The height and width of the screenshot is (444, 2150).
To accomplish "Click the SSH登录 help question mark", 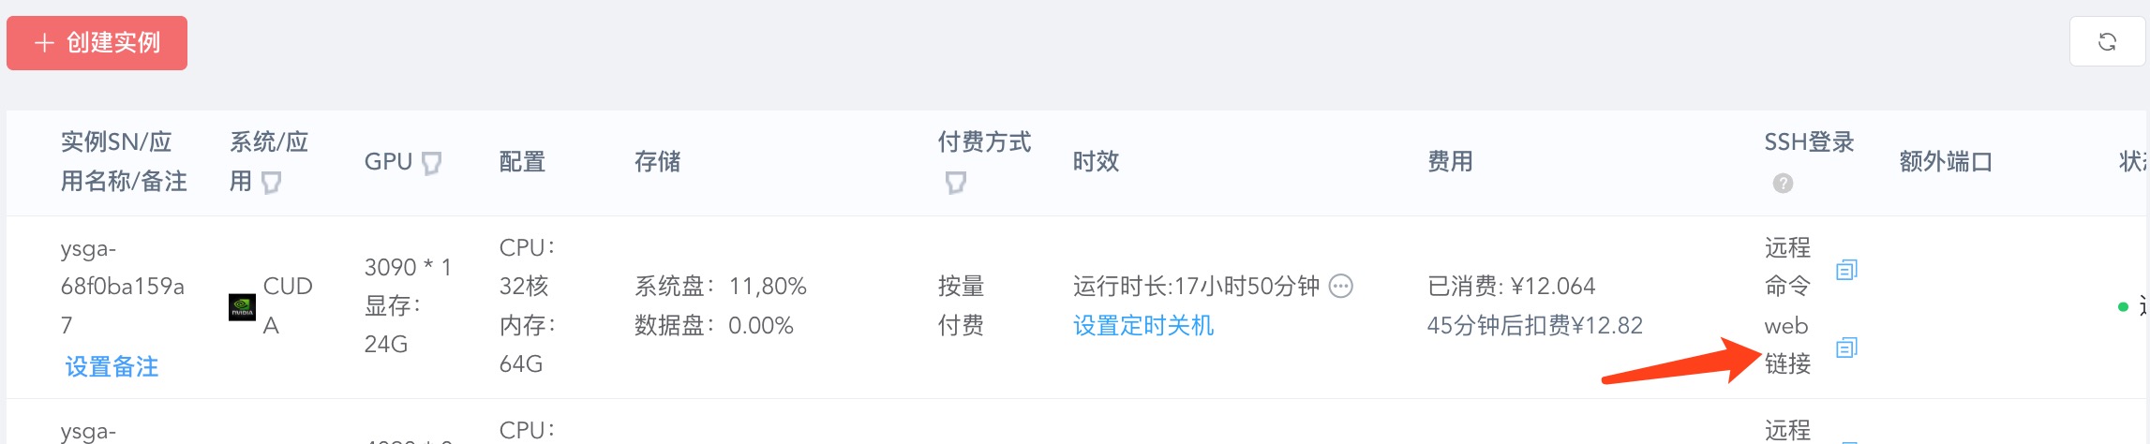I will (1783, 184).
